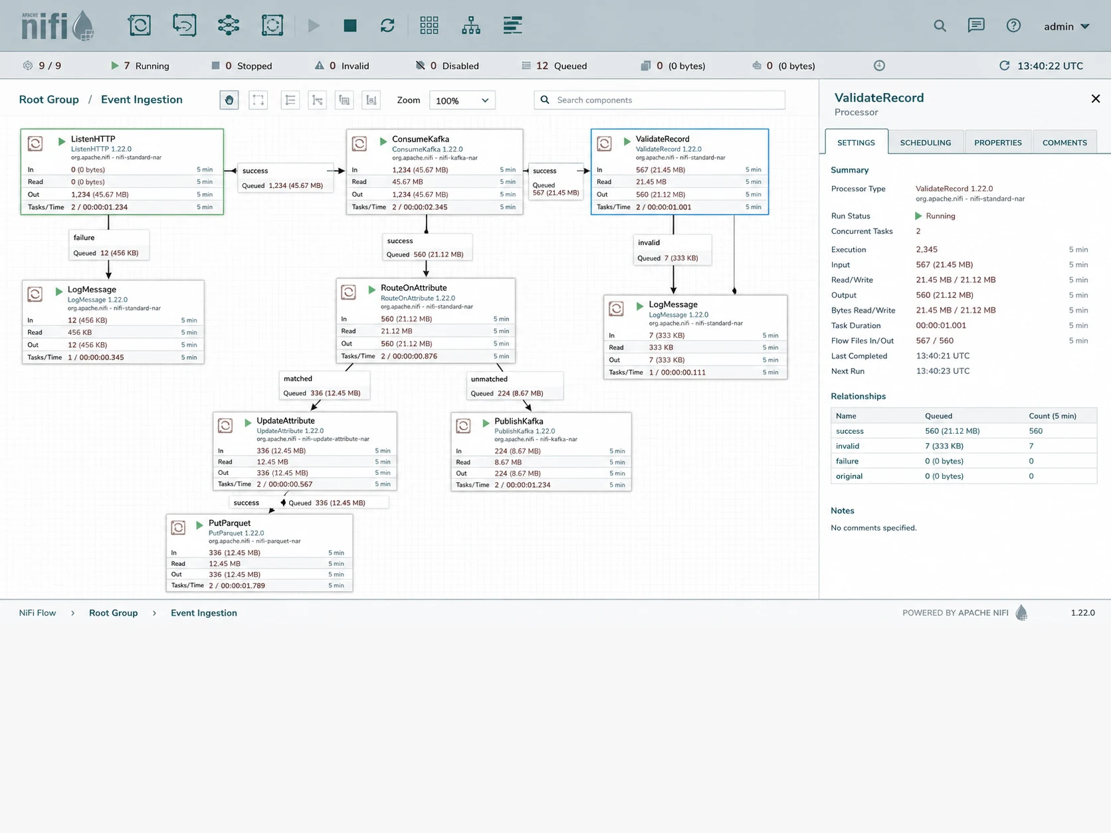Start the flow with the toolbar play button
The image size is (1111, 833).
click(x=314, y=25)
